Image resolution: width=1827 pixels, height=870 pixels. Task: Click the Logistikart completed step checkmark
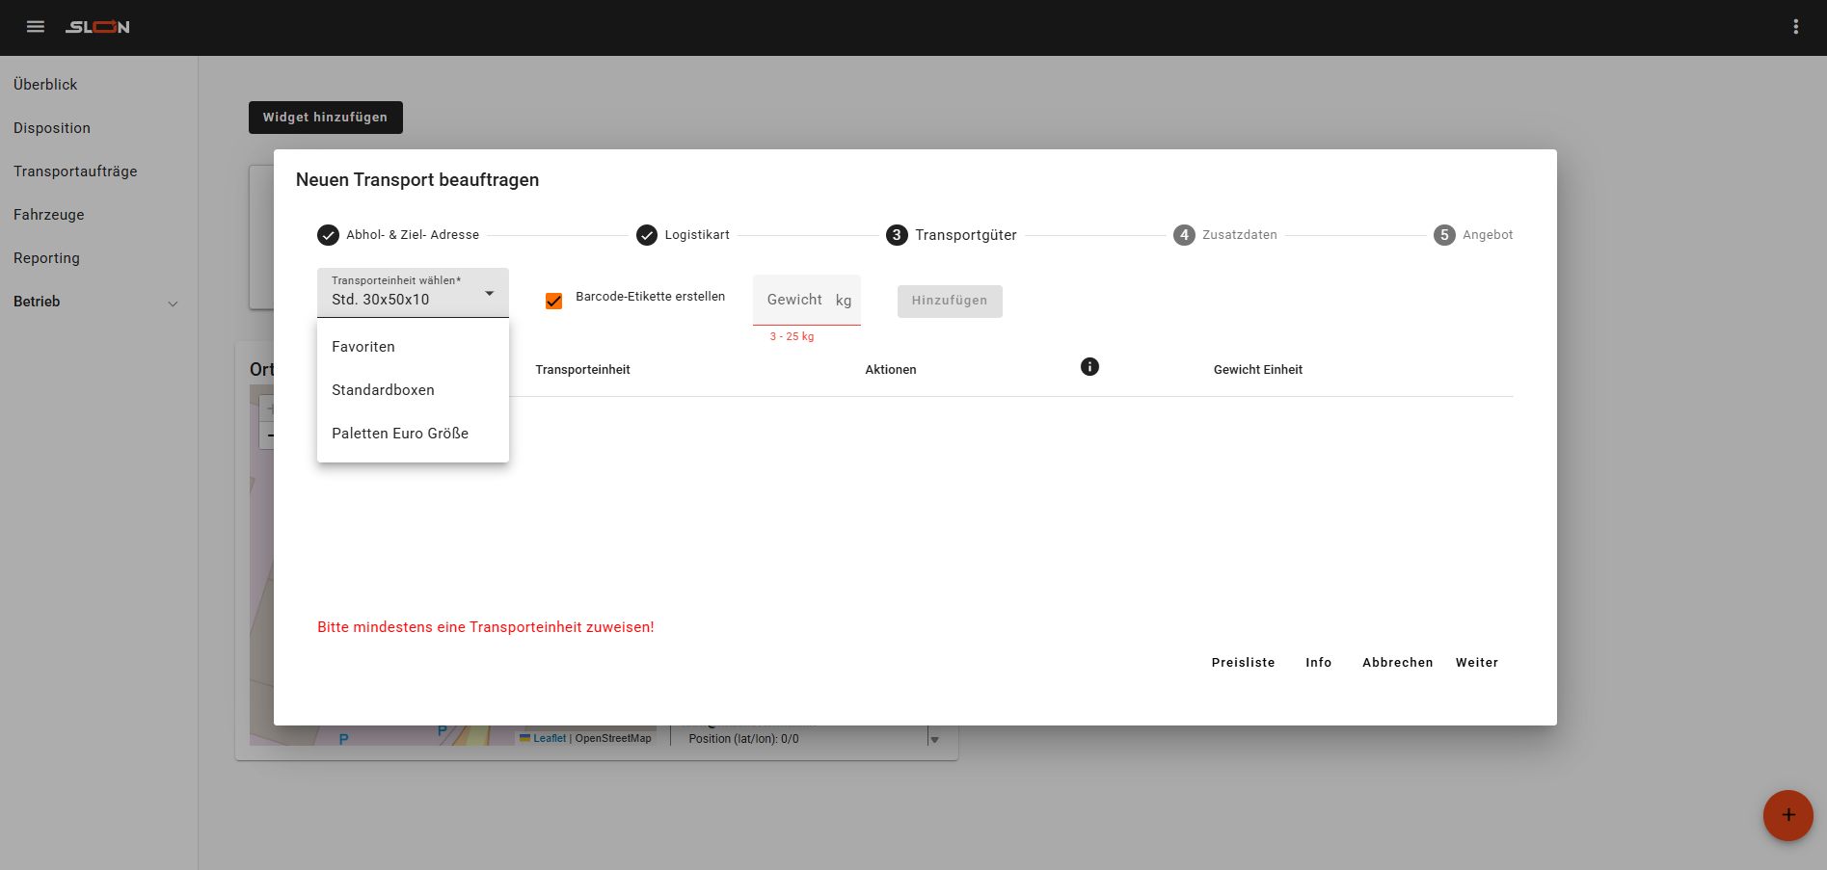pos(647,235)
